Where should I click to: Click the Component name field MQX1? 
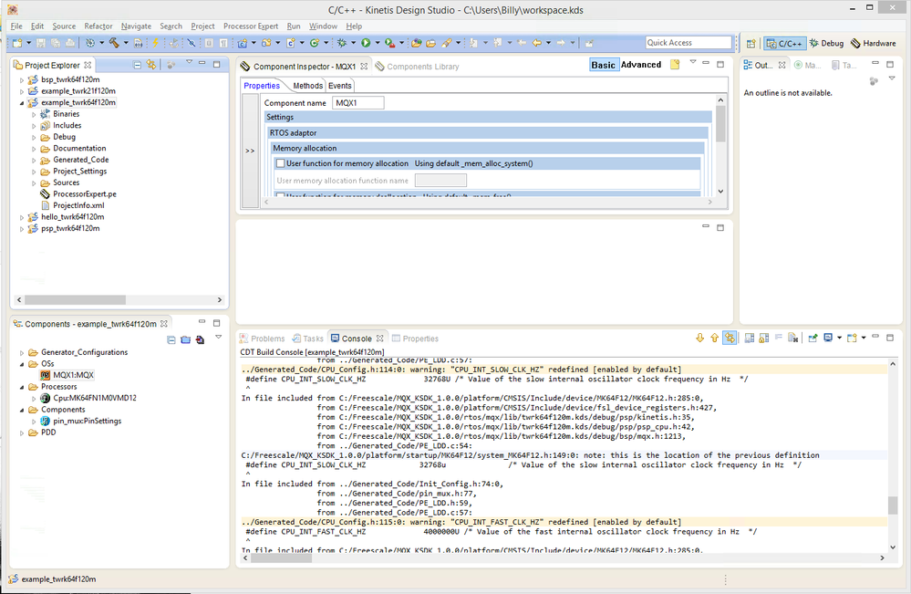pyautogui.click(x=357, y=103)
